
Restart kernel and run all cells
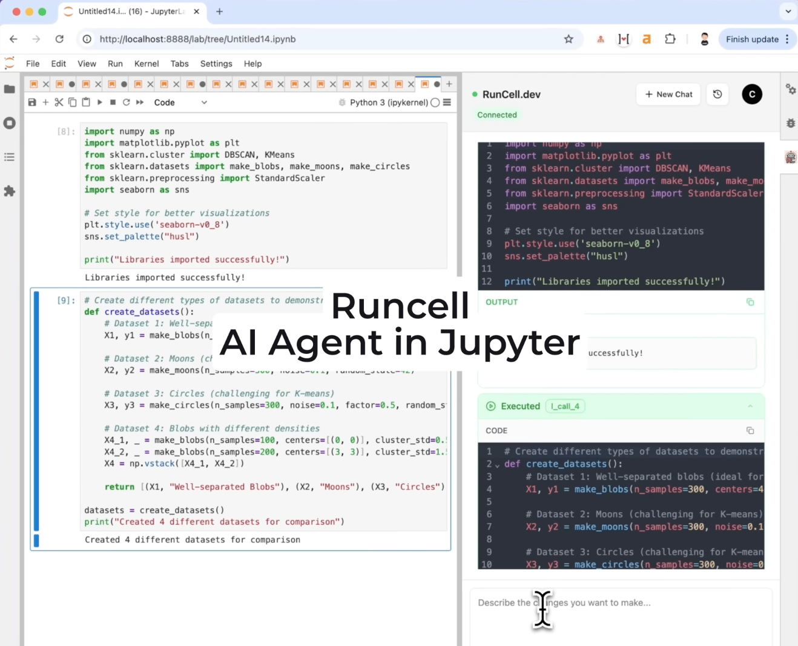pos(140,102)
